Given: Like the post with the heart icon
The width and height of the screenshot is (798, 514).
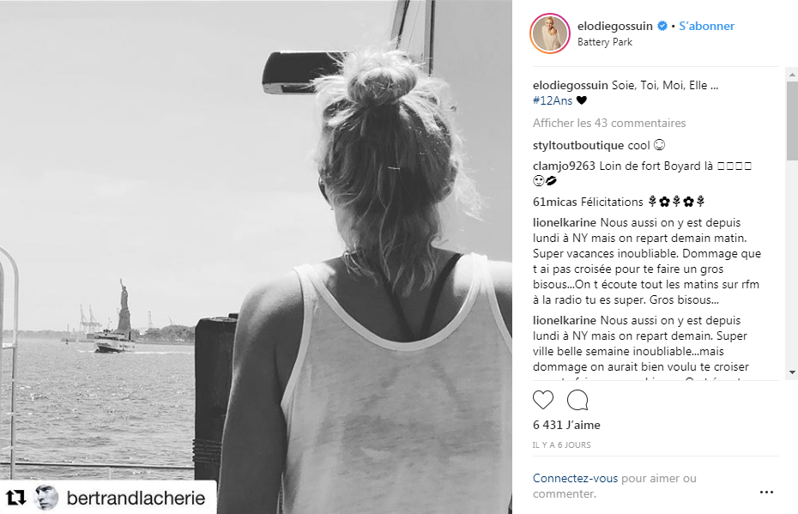Looking at the screenshot, I should 542,400.
